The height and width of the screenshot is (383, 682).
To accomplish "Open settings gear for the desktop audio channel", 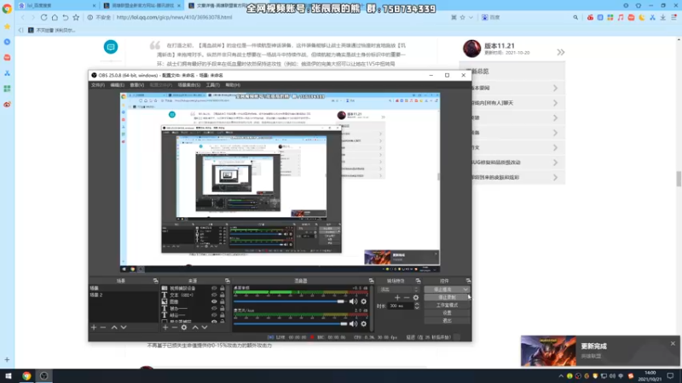I will point(364,301).
